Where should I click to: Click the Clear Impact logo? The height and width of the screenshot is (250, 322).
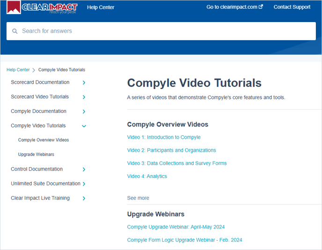click(x=42, y=7)
